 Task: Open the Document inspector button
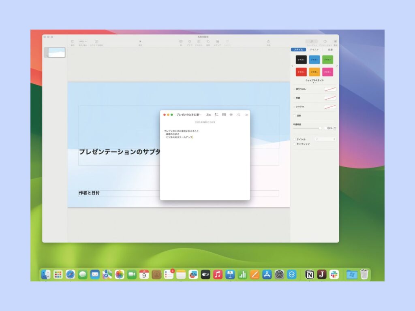click(x=335, y=42)
